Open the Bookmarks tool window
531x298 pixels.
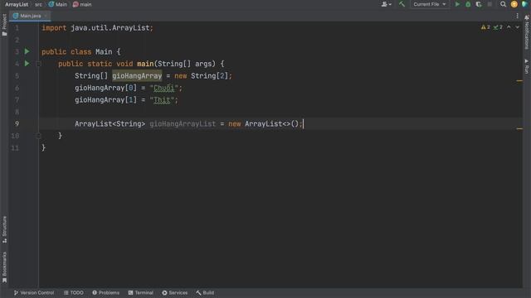(x=4, y=267)
